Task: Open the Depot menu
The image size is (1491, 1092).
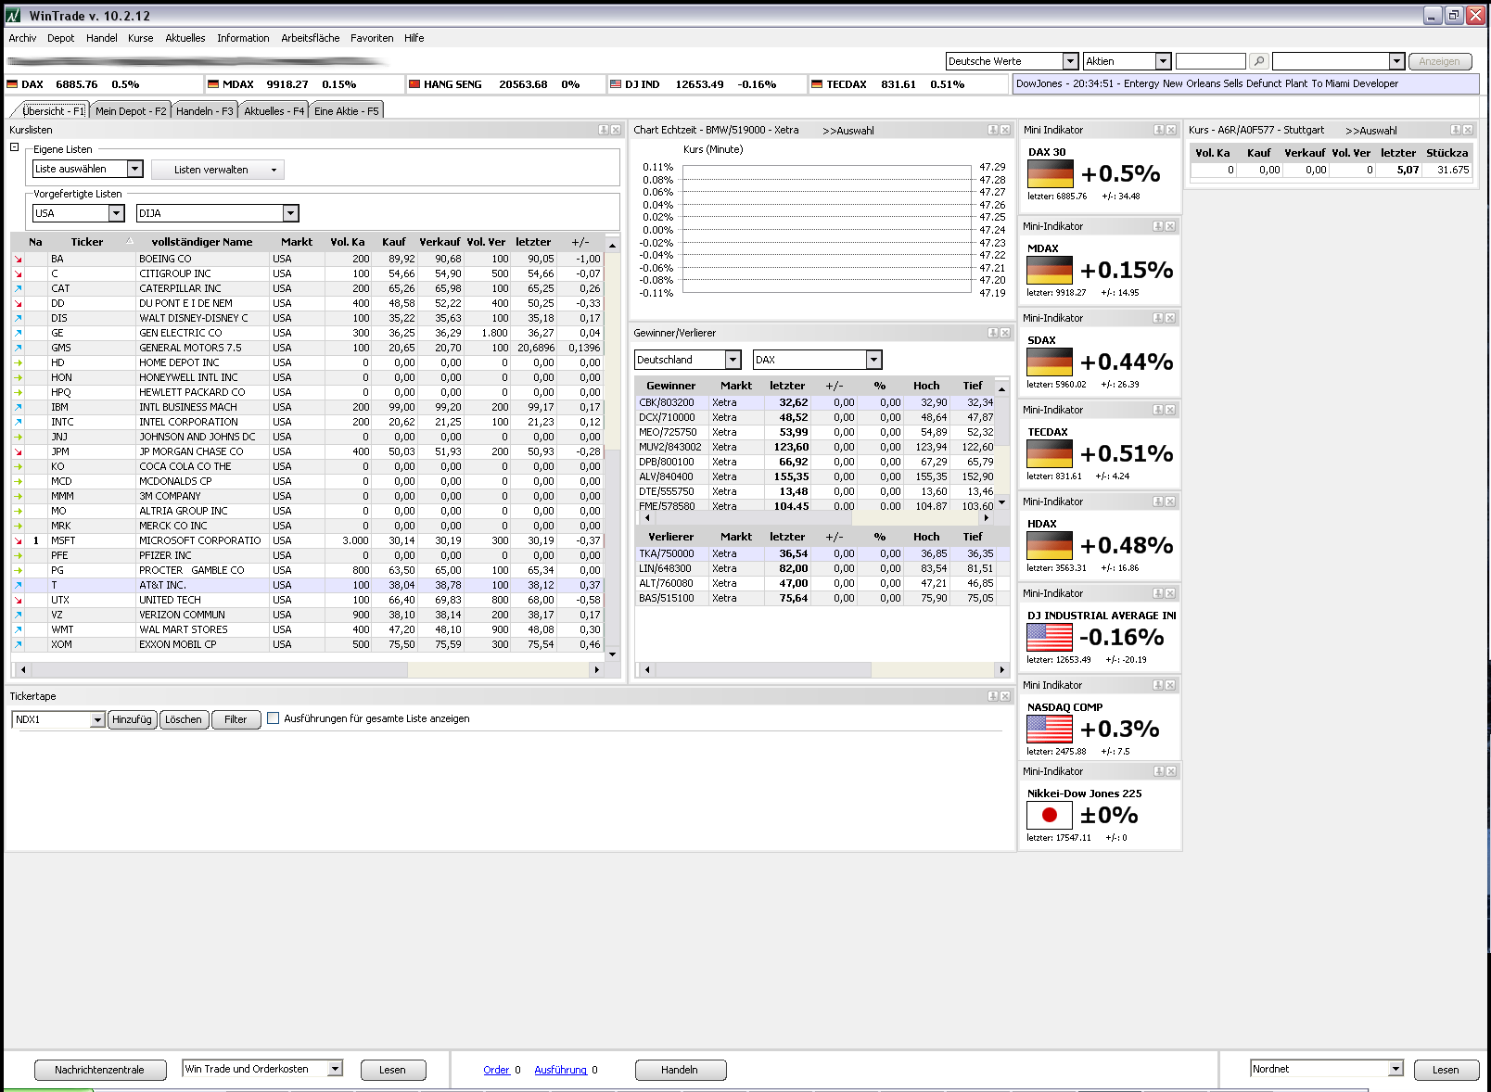Action: [61, 38]
